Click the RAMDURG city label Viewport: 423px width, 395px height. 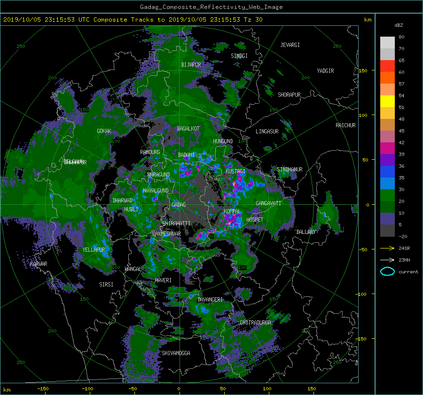150,152
